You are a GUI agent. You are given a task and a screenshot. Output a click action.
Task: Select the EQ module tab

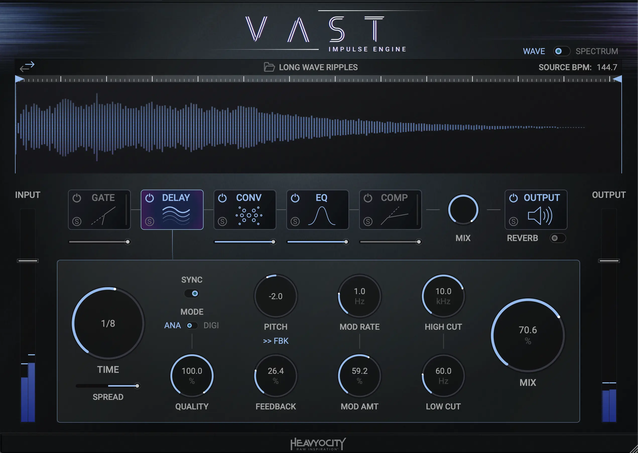(x=317, y=210)
